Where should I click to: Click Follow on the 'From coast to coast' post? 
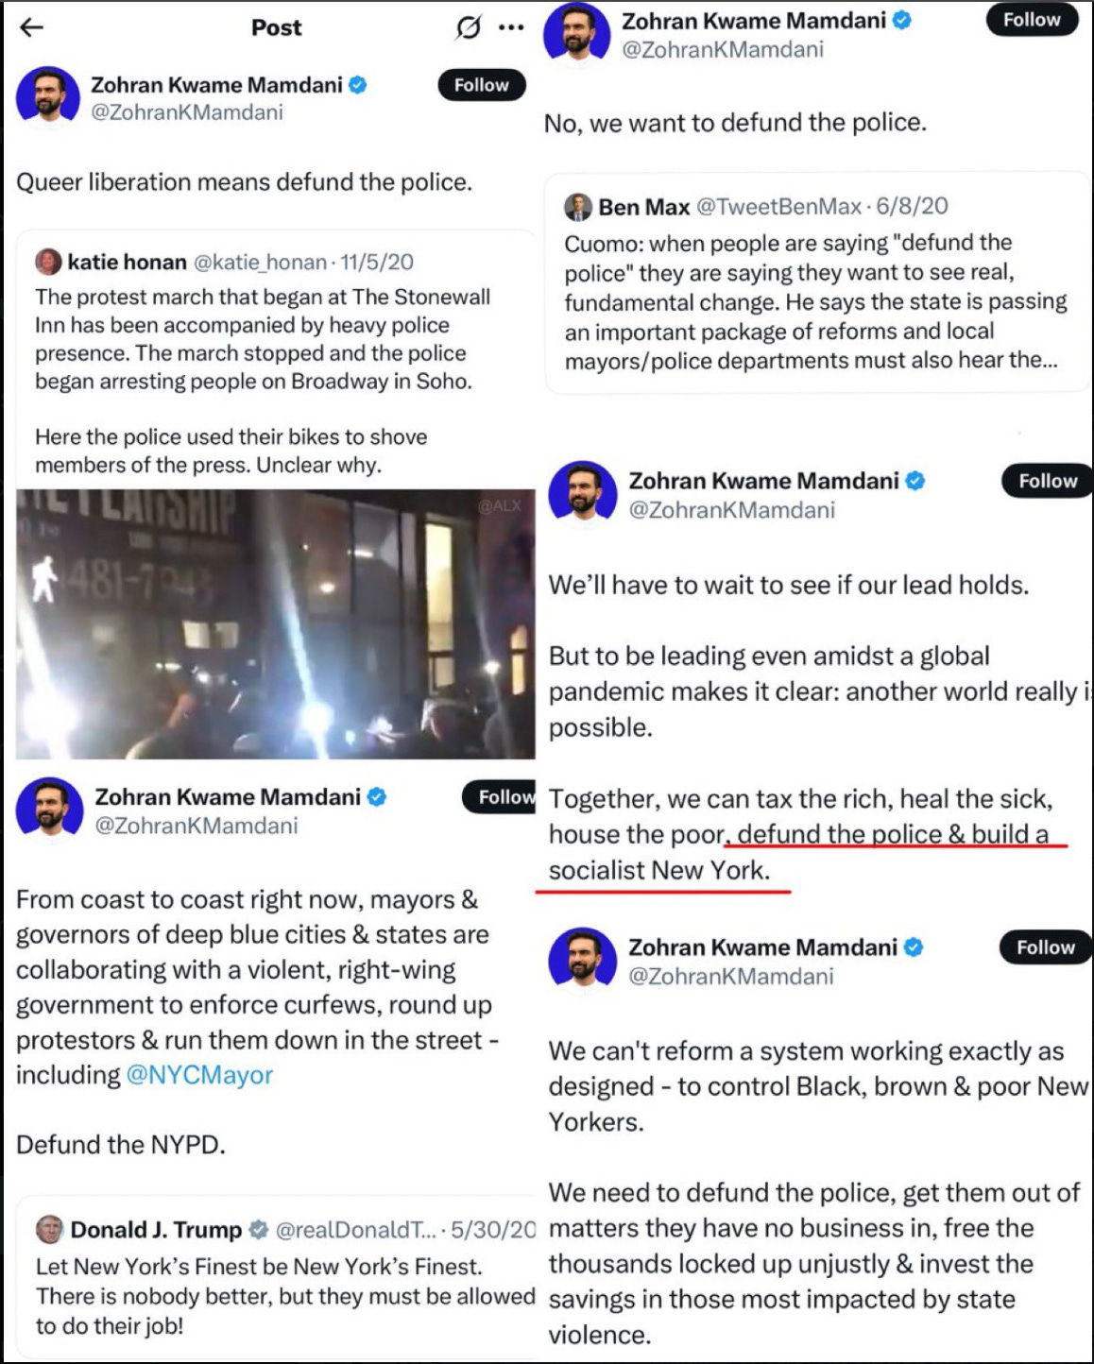[x=499, y=797]
